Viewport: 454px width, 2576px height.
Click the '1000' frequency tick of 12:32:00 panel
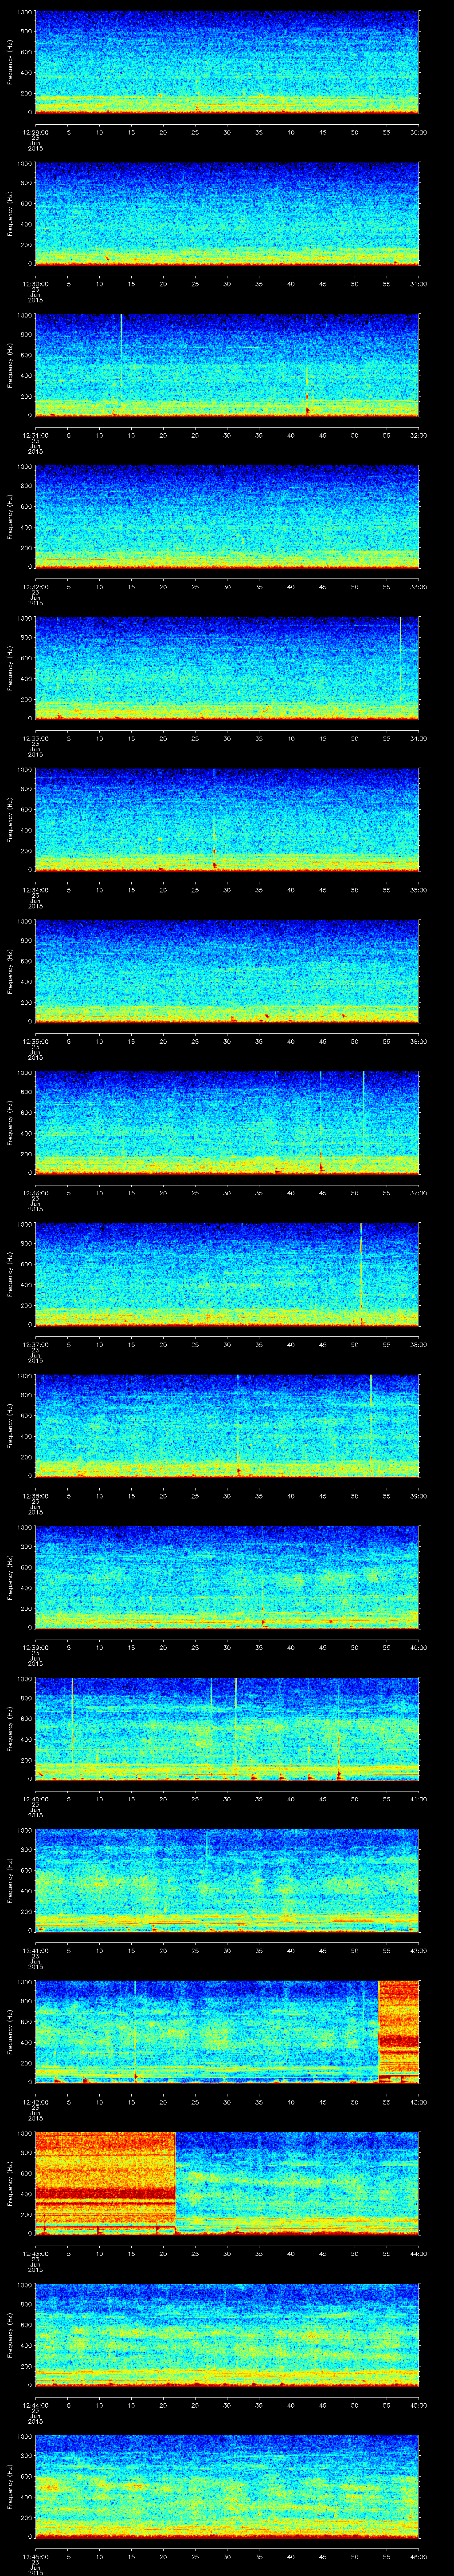(25, 467)
